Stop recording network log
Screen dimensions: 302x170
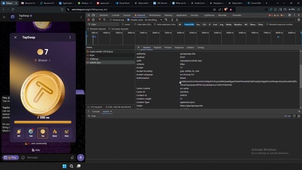point(89,20)
